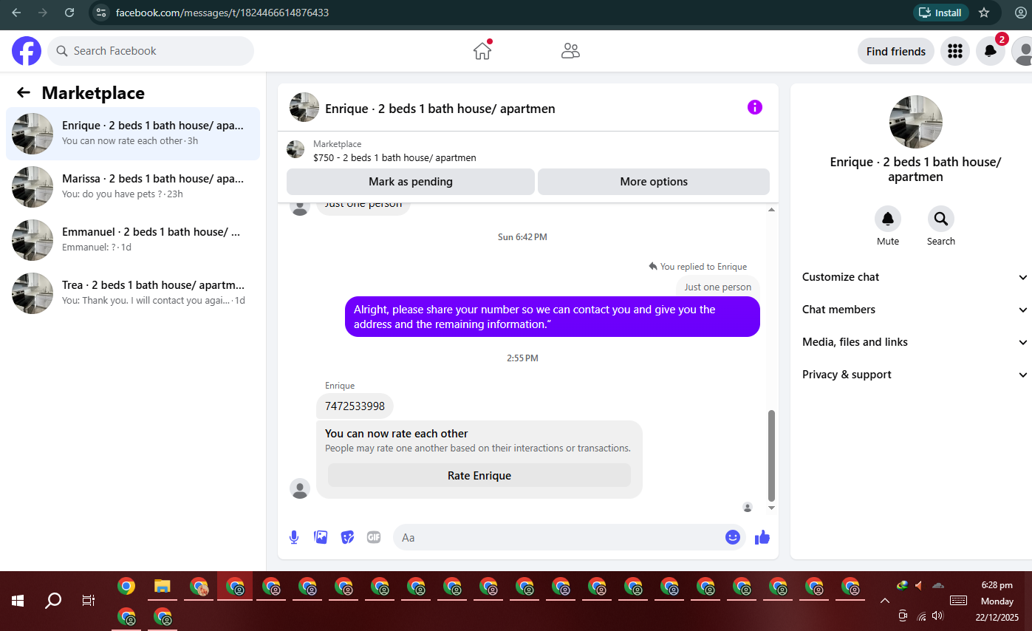Open the emoji picker in message box
The image size is (1032, 631).
pyautogui.click(x=733, y=537)
